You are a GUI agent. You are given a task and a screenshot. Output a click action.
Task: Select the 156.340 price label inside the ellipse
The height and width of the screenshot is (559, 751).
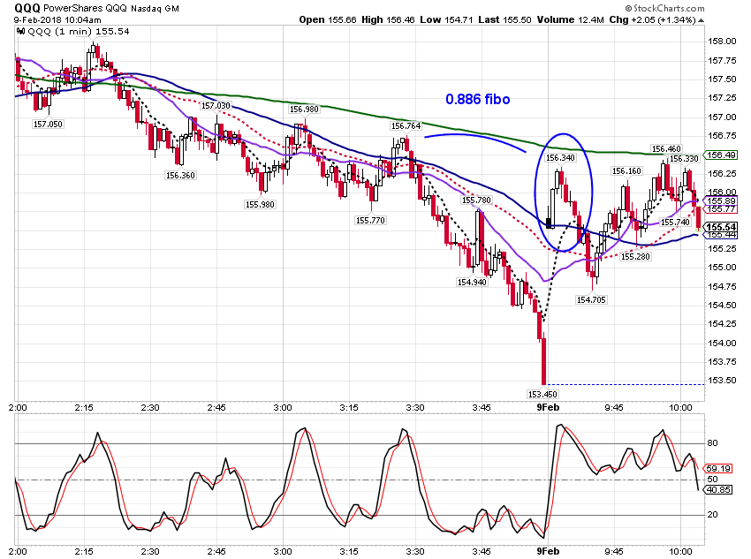click(x=560, y=157)
